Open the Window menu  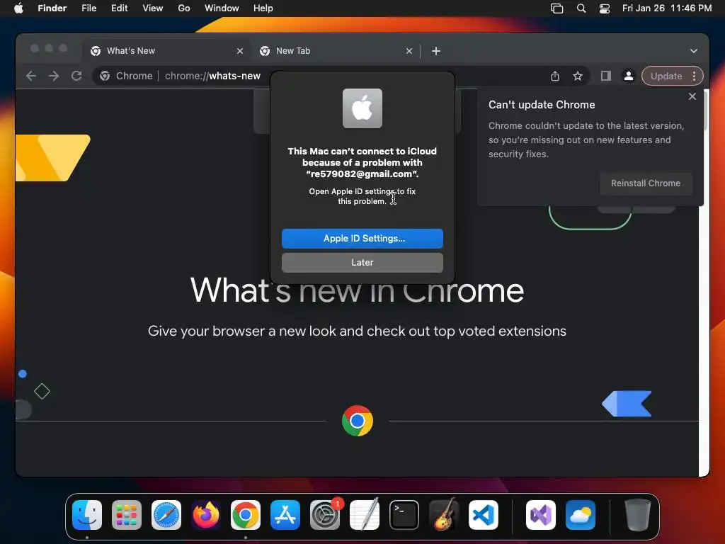pyautogui.click(x=222, y=8)
